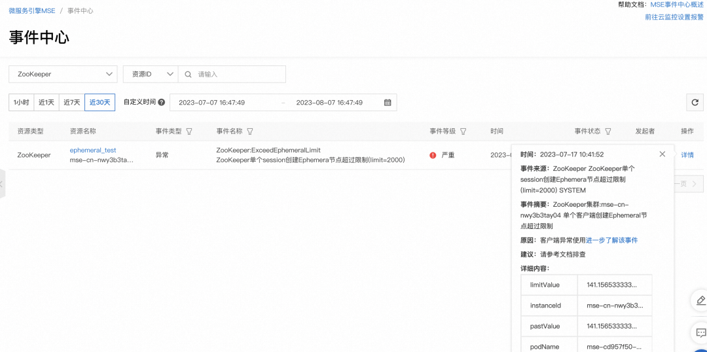
Task: Click end time 2023-08-07 16:47:49 field
Action: coord(329,102)
